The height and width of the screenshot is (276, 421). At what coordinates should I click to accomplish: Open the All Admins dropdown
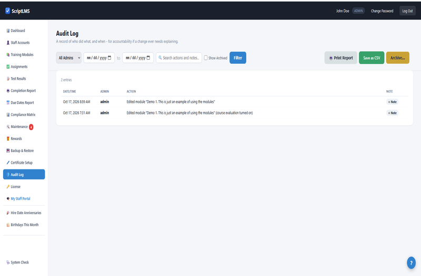tap(69, 58)
